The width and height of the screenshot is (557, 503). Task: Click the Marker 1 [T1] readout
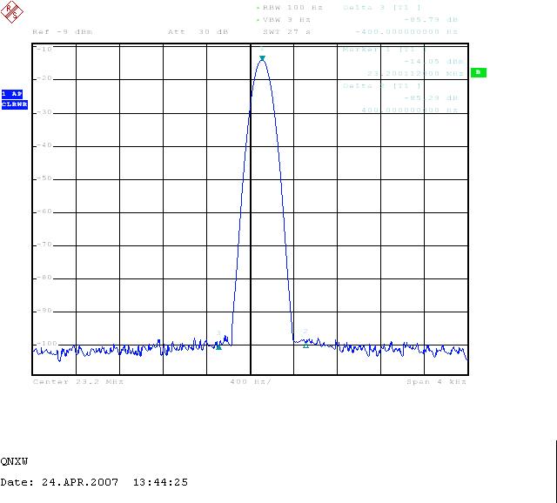coord(370,50)
